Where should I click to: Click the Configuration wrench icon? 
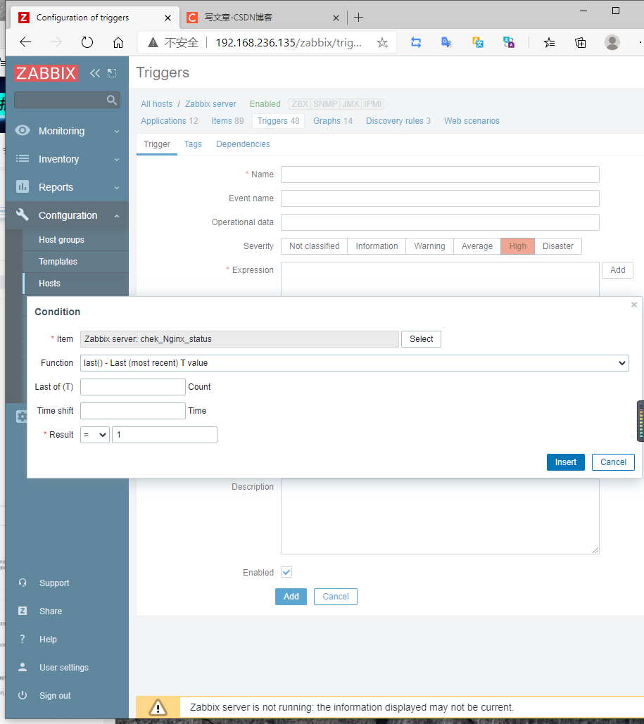[23, 215]
